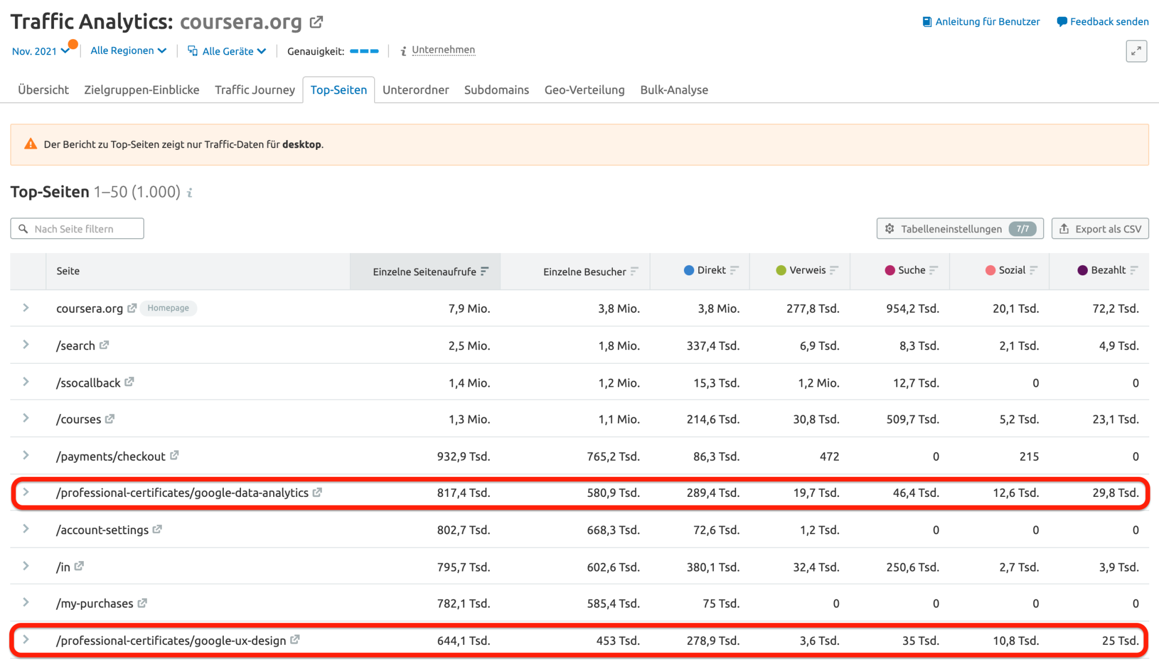Viewport: 1159px width, 669px height.
Task: Sort the Sozial column via sort icon
Action: tap(1033, 270)
